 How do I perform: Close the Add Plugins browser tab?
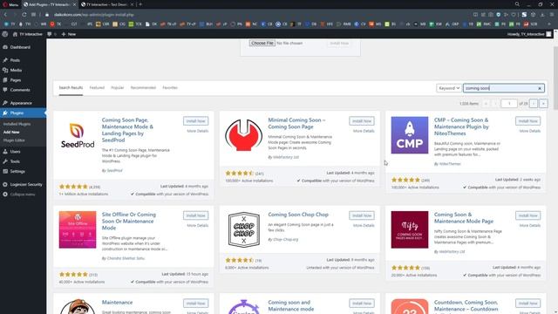click(x=74, y=4)
